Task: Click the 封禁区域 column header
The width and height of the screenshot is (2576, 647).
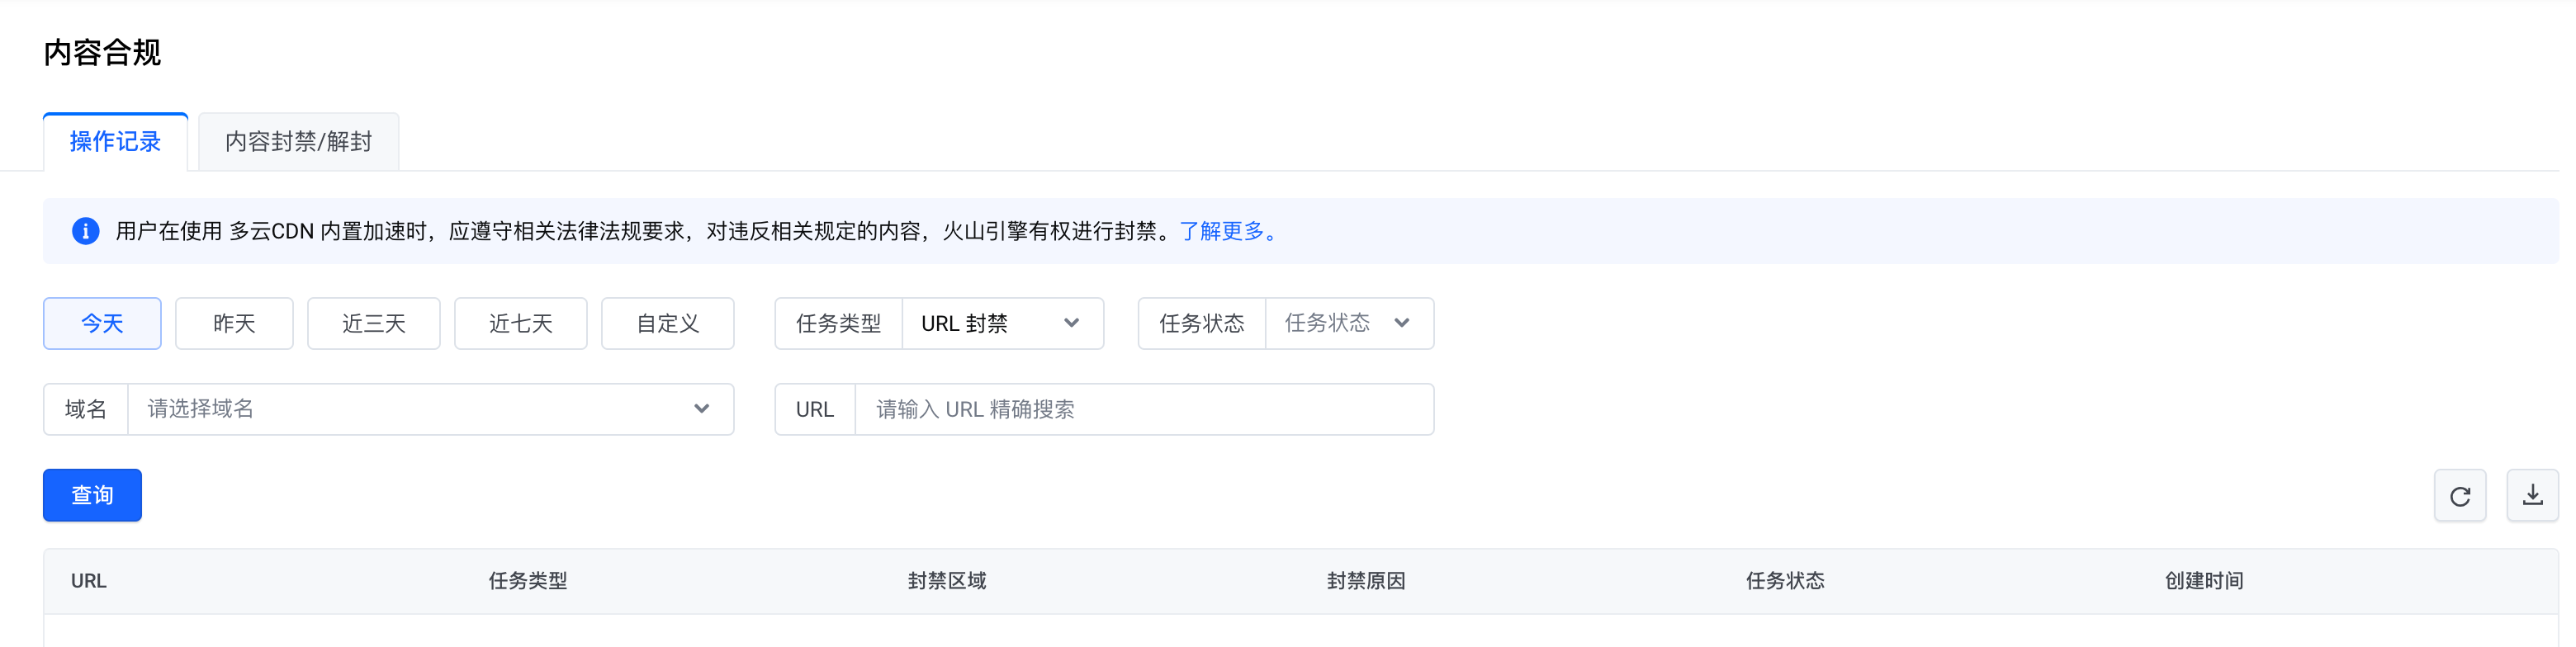Action: tap(947, 581)
